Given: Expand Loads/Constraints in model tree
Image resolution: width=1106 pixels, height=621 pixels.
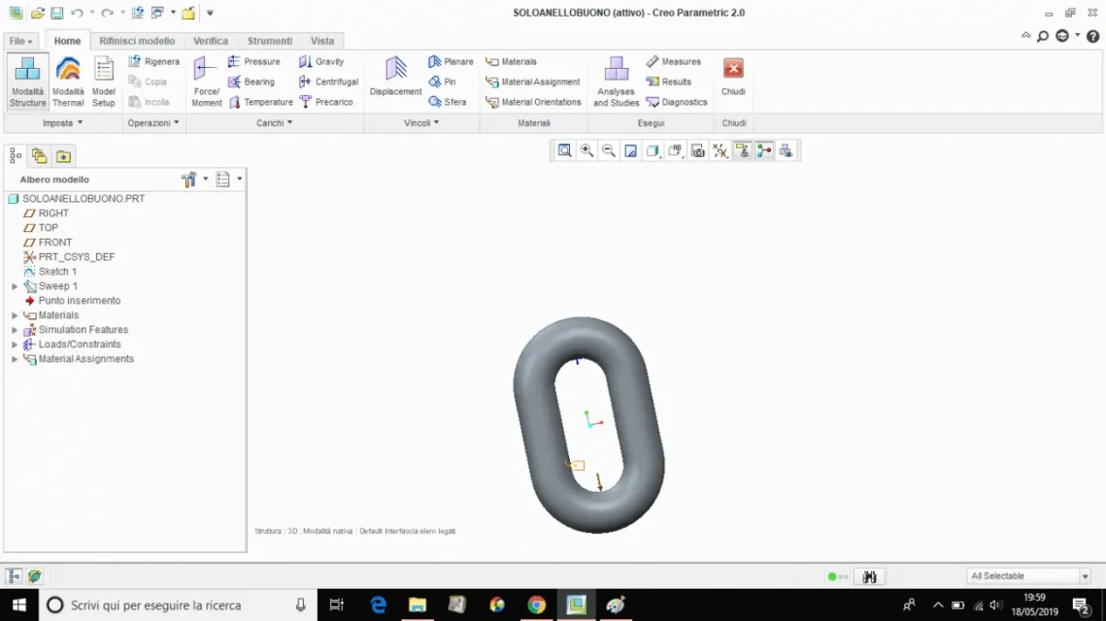Looking at the screenshot, I should (x=15, y=344).
